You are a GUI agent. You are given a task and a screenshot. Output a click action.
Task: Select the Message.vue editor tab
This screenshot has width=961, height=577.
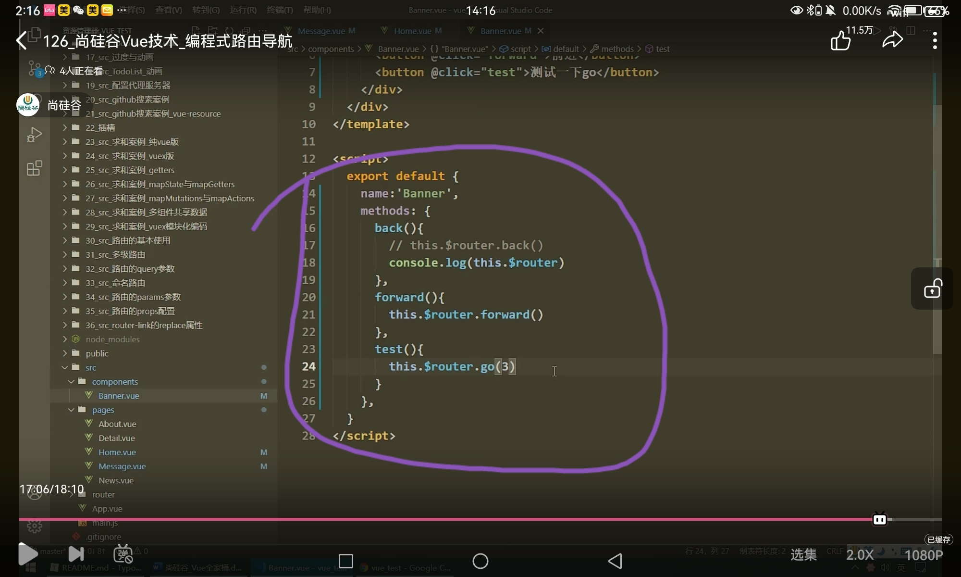click(x=321, y=31)
